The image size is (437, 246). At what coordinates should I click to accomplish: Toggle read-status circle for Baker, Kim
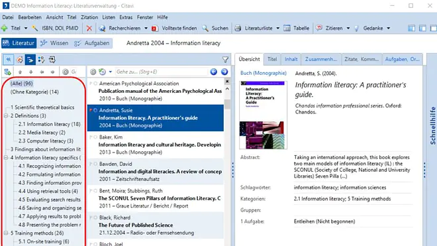pyautogui.click(x=95, y=137)
